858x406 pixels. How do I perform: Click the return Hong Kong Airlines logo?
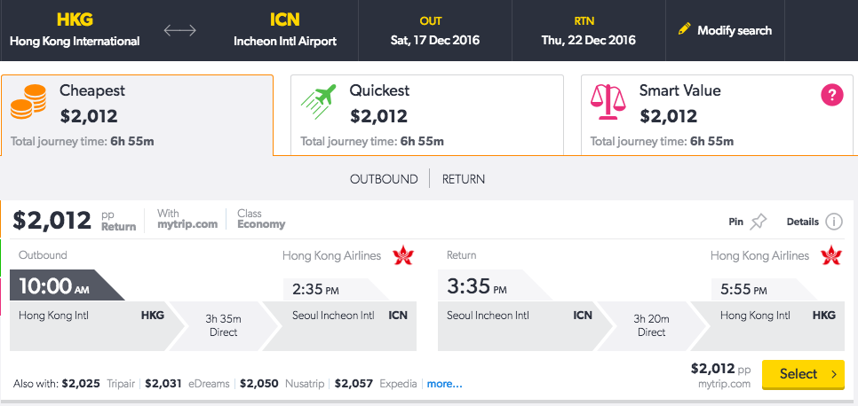(x=831, y=255)
